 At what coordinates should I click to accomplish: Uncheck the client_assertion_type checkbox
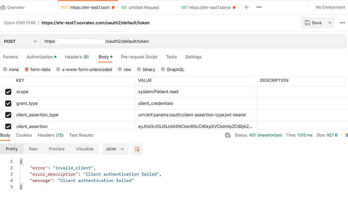8,115
